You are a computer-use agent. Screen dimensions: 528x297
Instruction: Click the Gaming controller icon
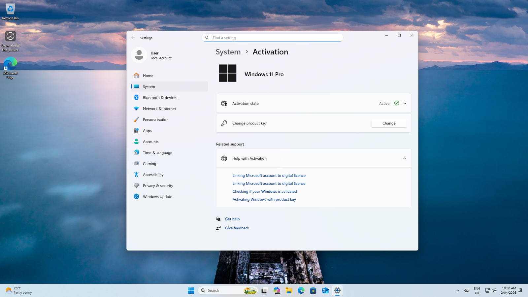136,164
